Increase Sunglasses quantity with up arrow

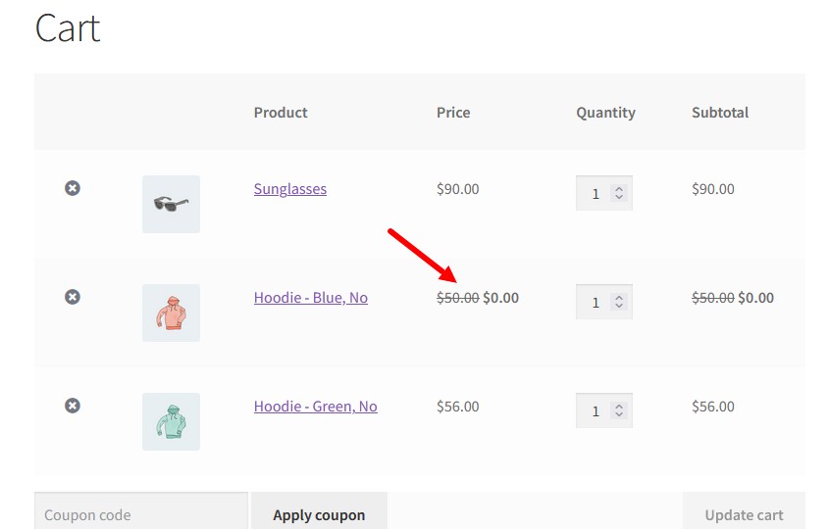(619, 188)
